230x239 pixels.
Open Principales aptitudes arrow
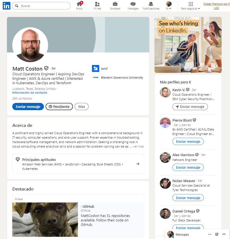point(138,164)
